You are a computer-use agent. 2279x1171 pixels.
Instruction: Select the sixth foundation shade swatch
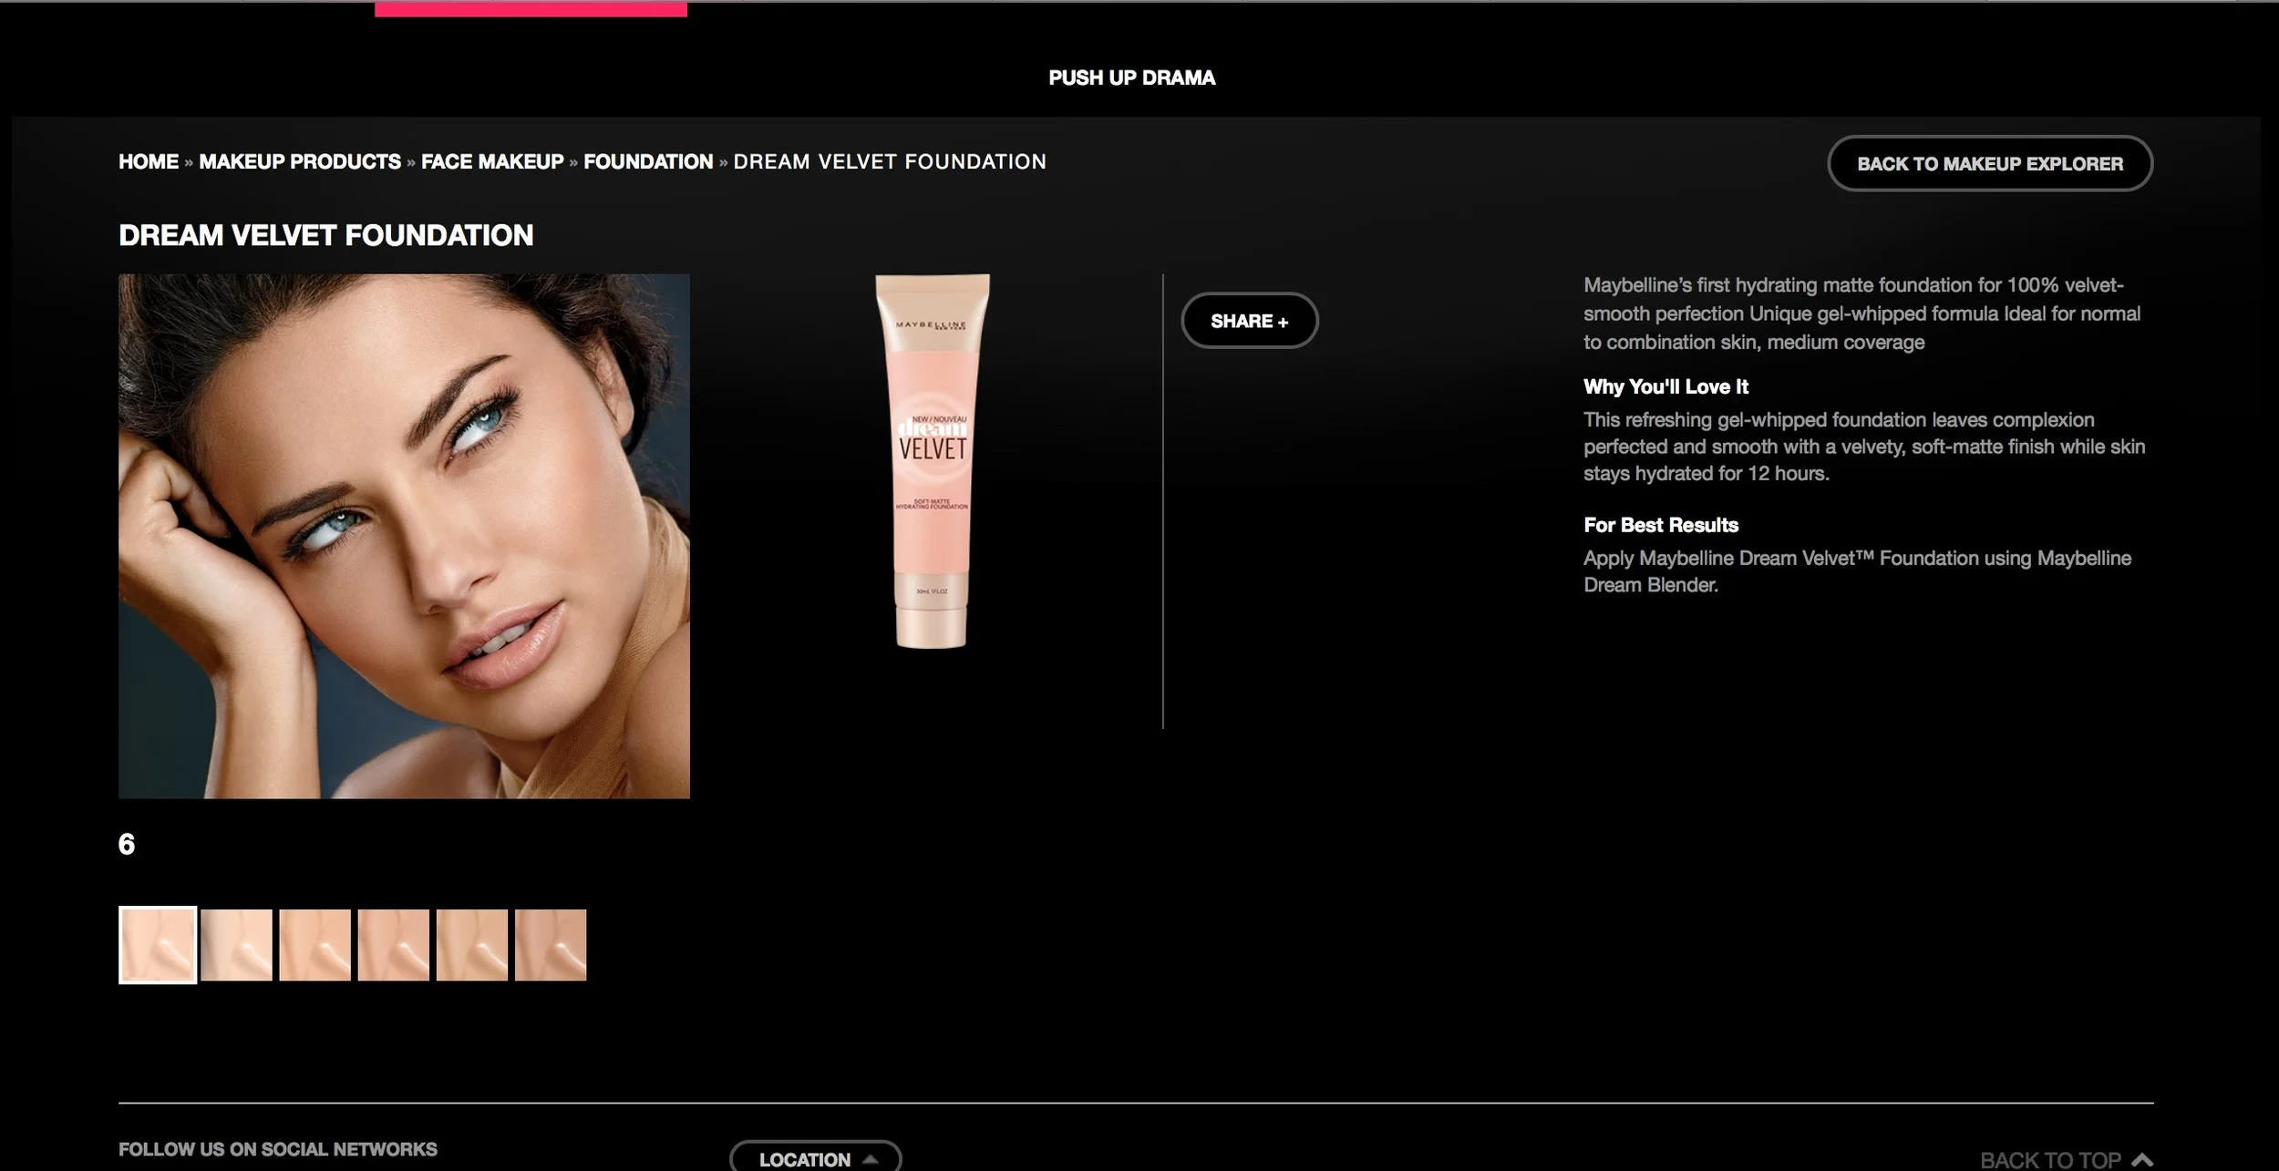551,945
